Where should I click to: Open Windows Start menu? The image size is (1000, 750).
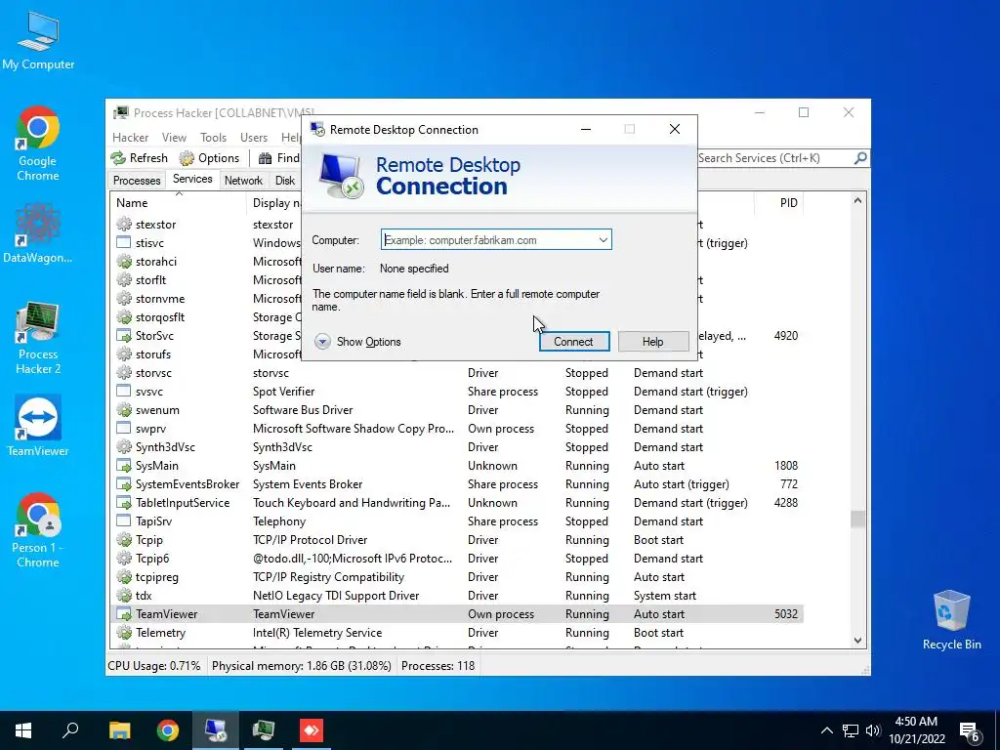point(23,730)
